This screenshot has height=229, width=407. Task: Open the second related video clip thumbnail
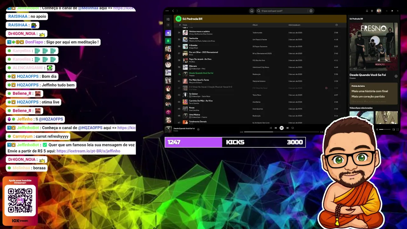pyautogui.click(x=386, y=117)
